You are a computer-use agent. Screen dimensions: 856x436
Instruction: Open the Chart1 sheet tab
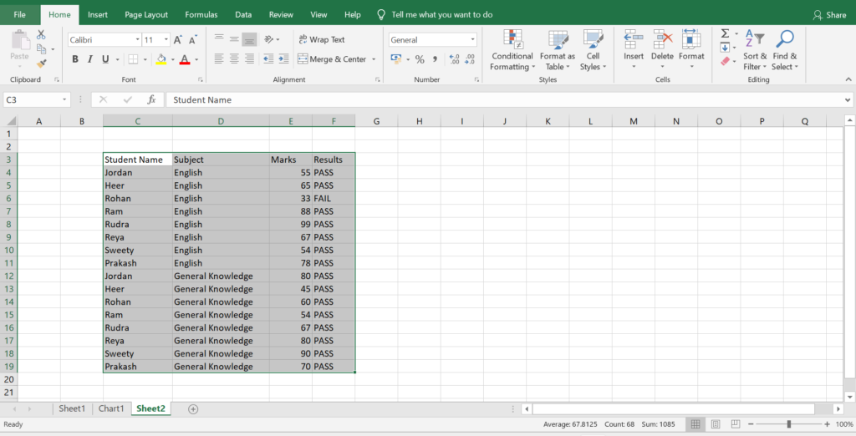(111, 408)
